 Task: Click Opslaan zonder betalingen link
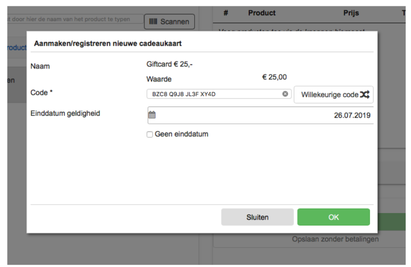coord(335,239)
